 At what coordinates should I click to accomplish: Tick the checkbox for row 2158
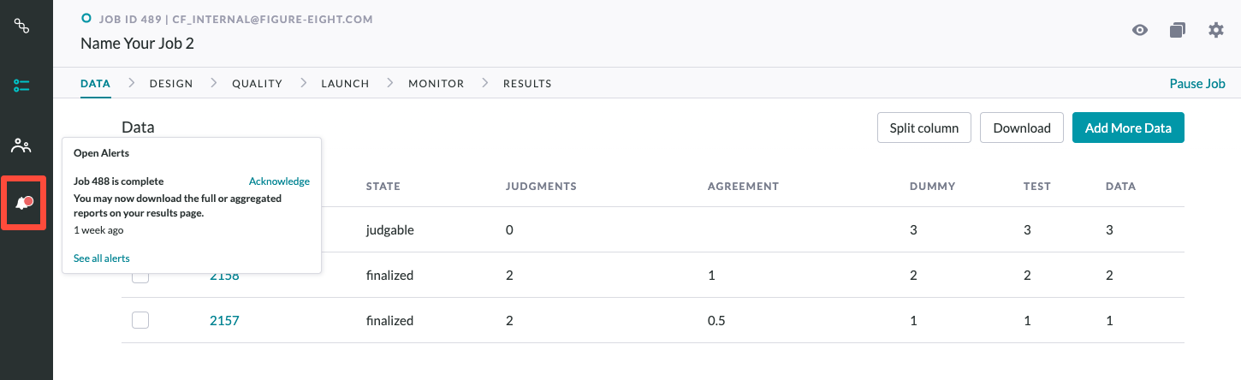tap(140, 276)
